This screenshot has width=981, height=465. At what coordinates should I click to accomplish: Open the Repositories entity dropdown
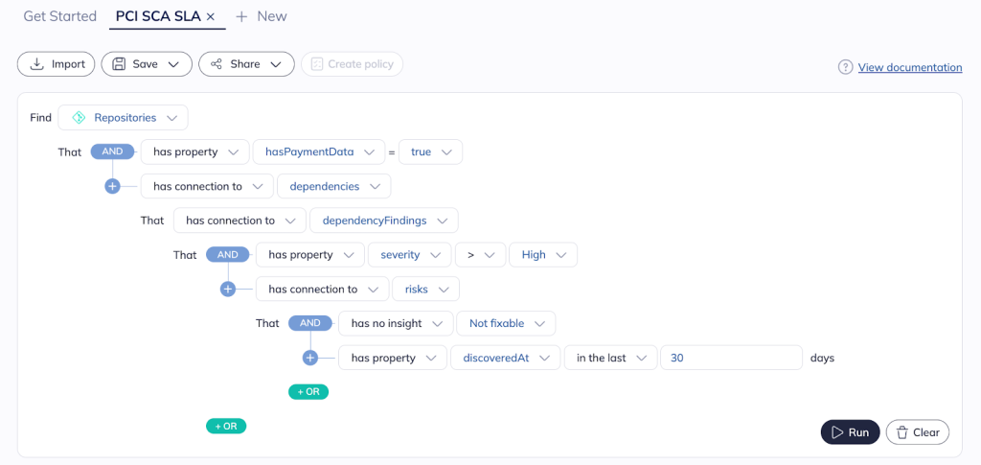(124, 118)
